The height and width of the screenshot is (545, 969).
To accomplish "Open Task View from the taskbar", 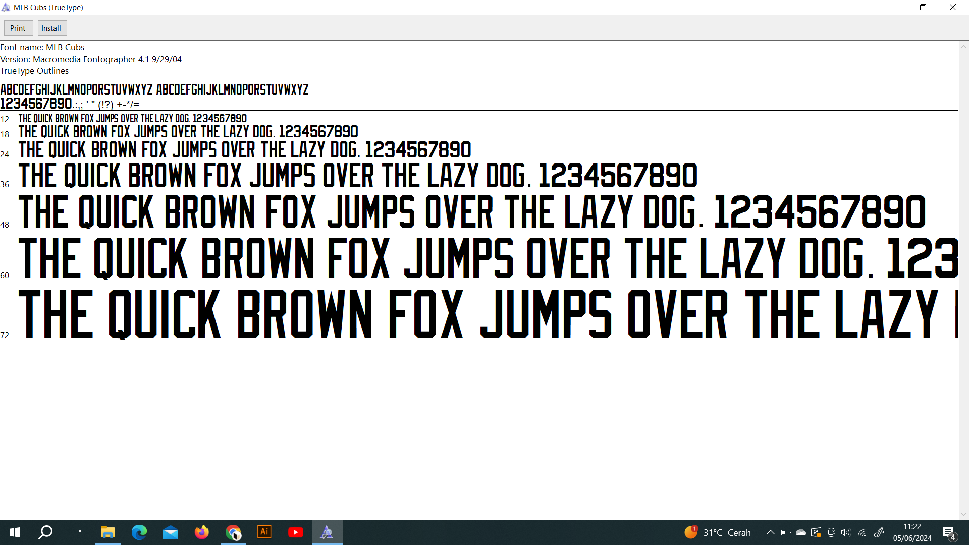I will (x=76, y=532).
